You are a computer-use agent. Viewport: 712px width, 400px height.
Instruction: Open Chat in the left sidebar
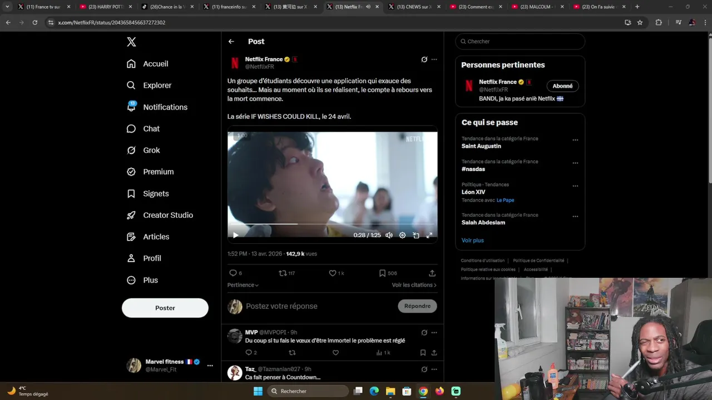pos(143,129)
